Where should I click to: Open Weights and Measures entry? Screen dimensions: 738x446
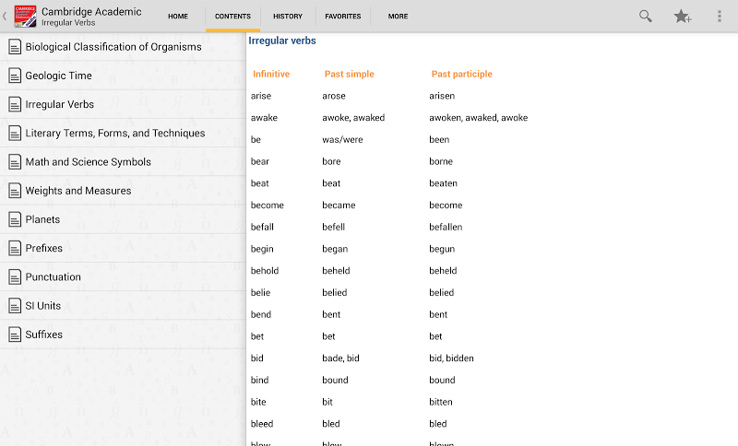point(77,191)
